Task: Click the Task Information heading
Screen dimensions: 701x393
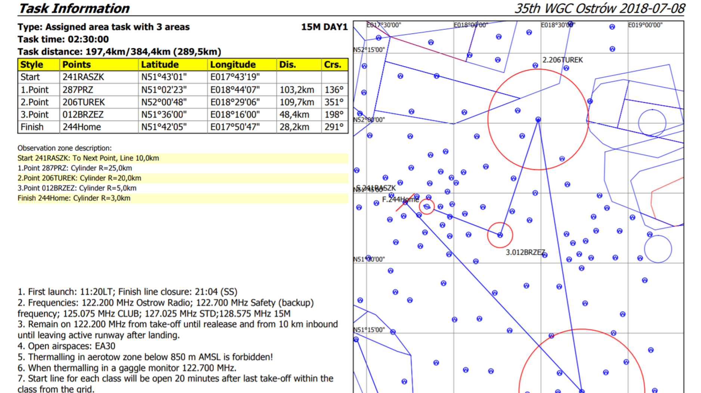Action: click(x=74, y=8)
